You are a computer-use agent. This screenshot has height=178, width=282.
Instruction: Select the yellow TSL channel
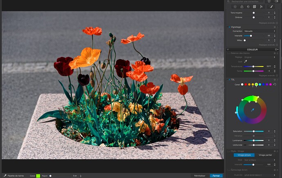[253, 85]
